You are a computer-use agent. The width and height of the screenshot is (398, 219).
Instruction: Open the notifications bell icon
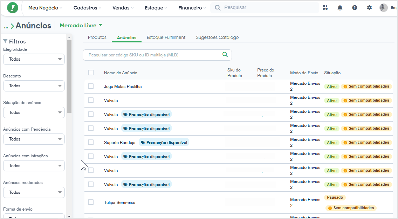click(x=340, y=8)
